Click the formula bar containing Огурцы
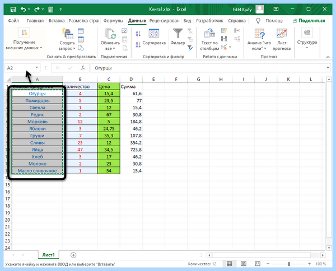The width and height of the screenshot is (336, 271). [x=208, y=68]
